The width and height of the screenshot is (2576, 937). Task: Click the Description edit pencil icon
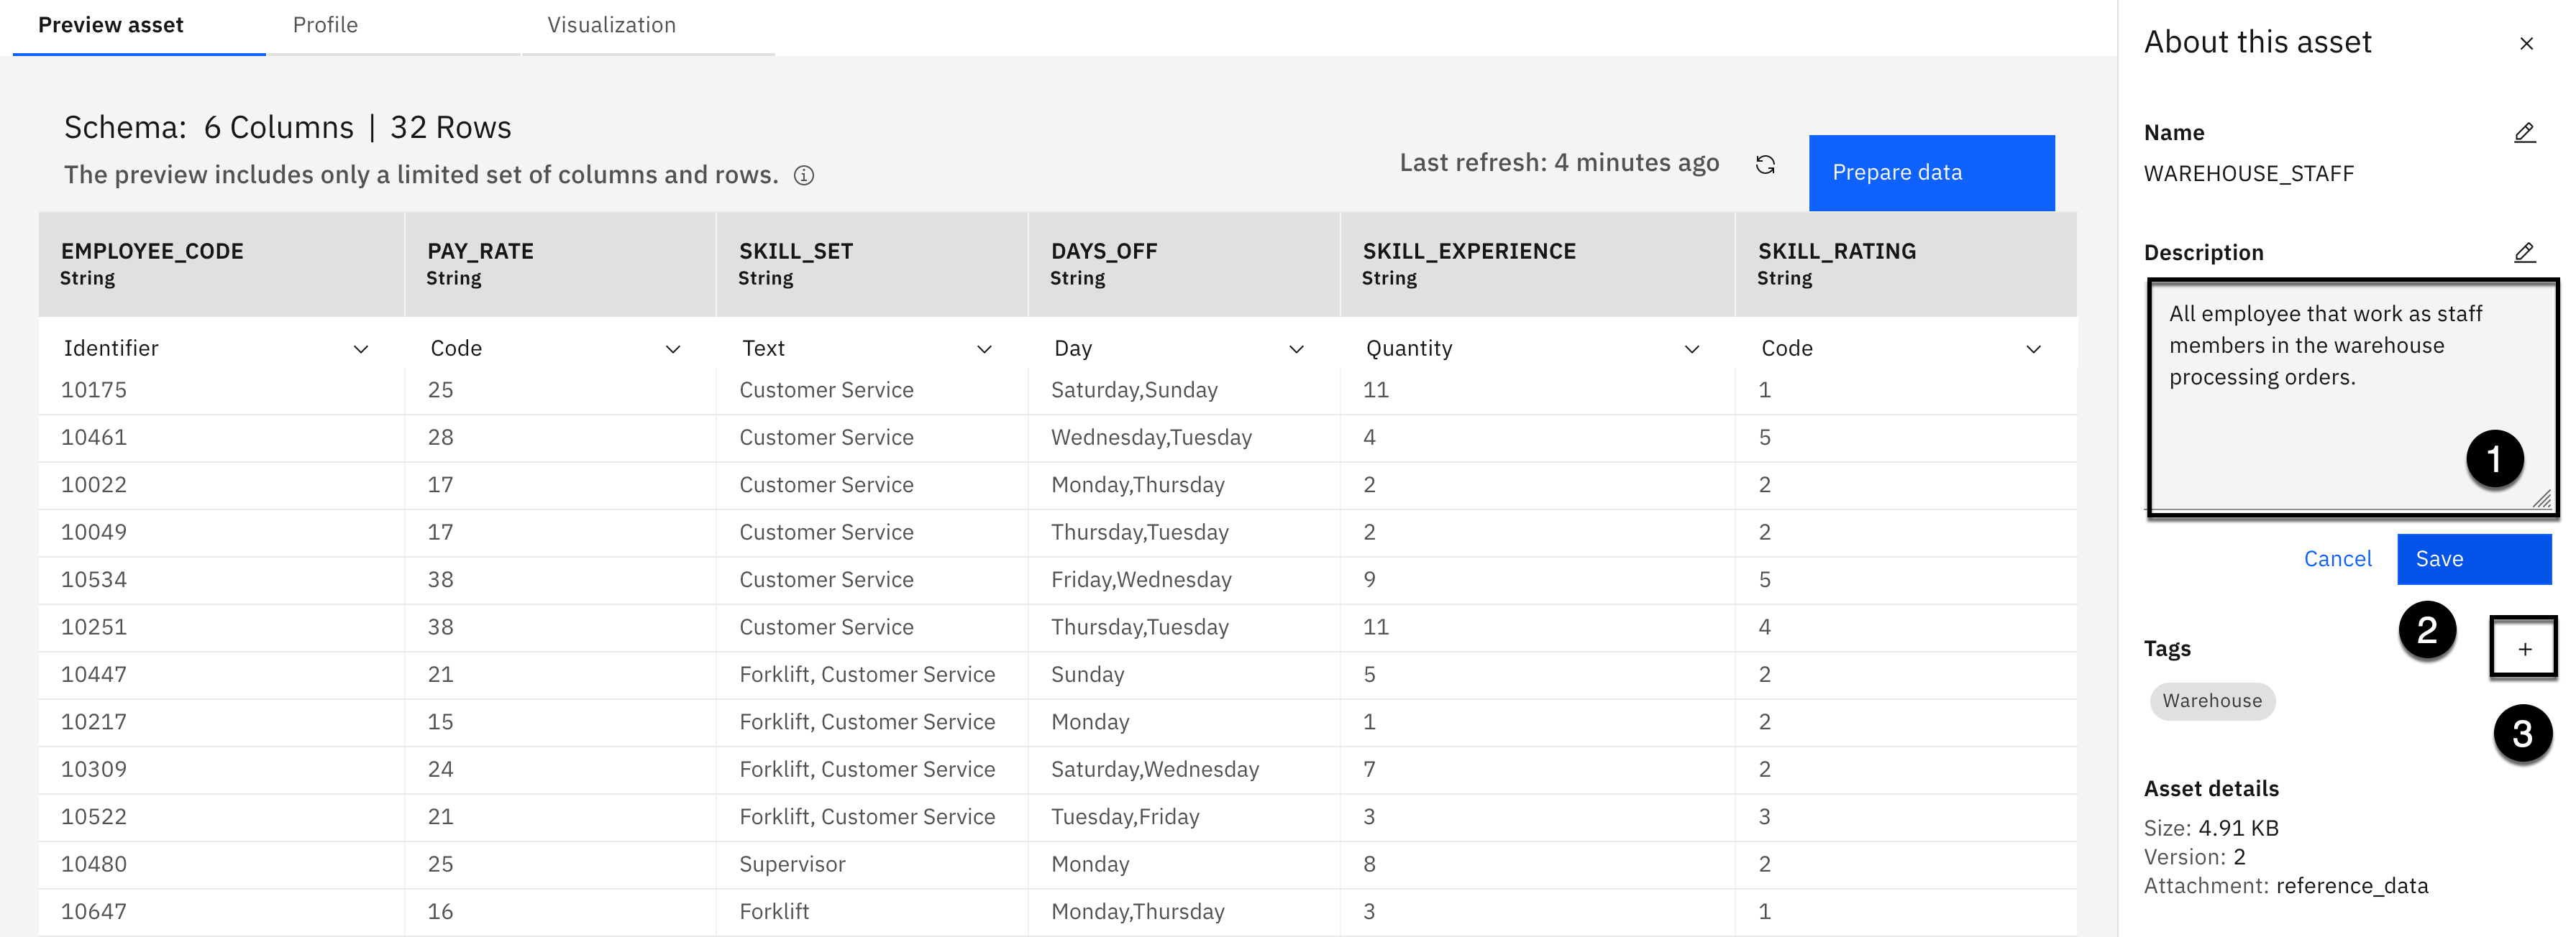[2524, 253]
